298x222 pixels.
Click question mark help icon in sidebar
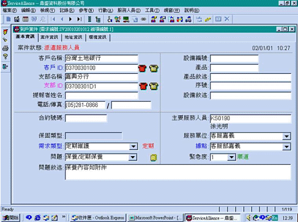(6, 57)
